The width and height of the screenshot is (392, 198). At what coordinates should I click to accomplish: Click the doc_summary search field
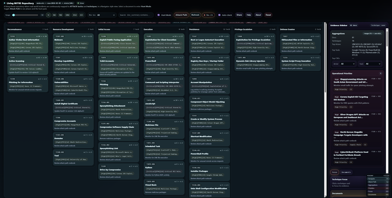point(140,14)
